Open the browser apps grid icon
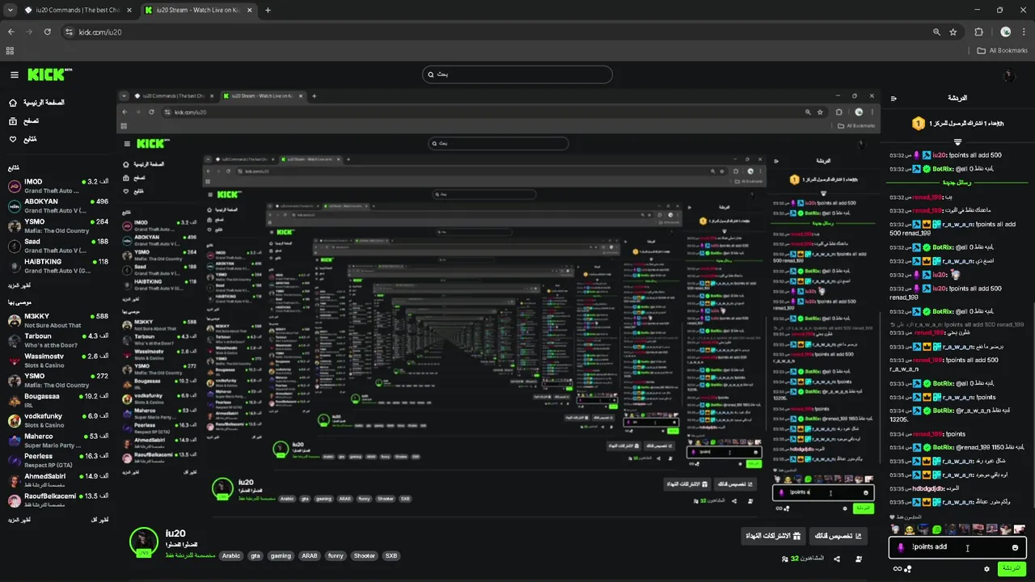This screenshot has height=582, width=1035. point(10,50)
